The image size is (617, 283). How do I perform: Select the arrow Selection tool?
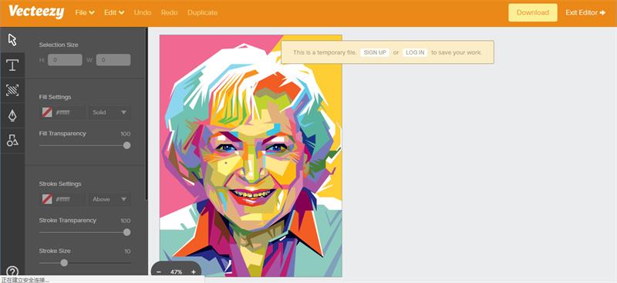pos(12,40)
